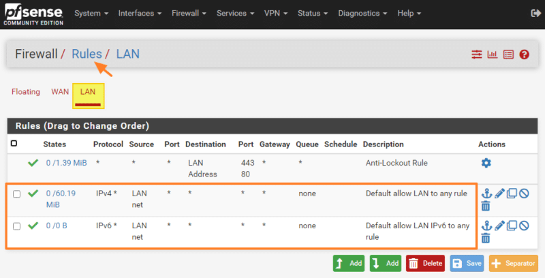Open Anti-Lockout Rule gear settings

pos(486,164)
